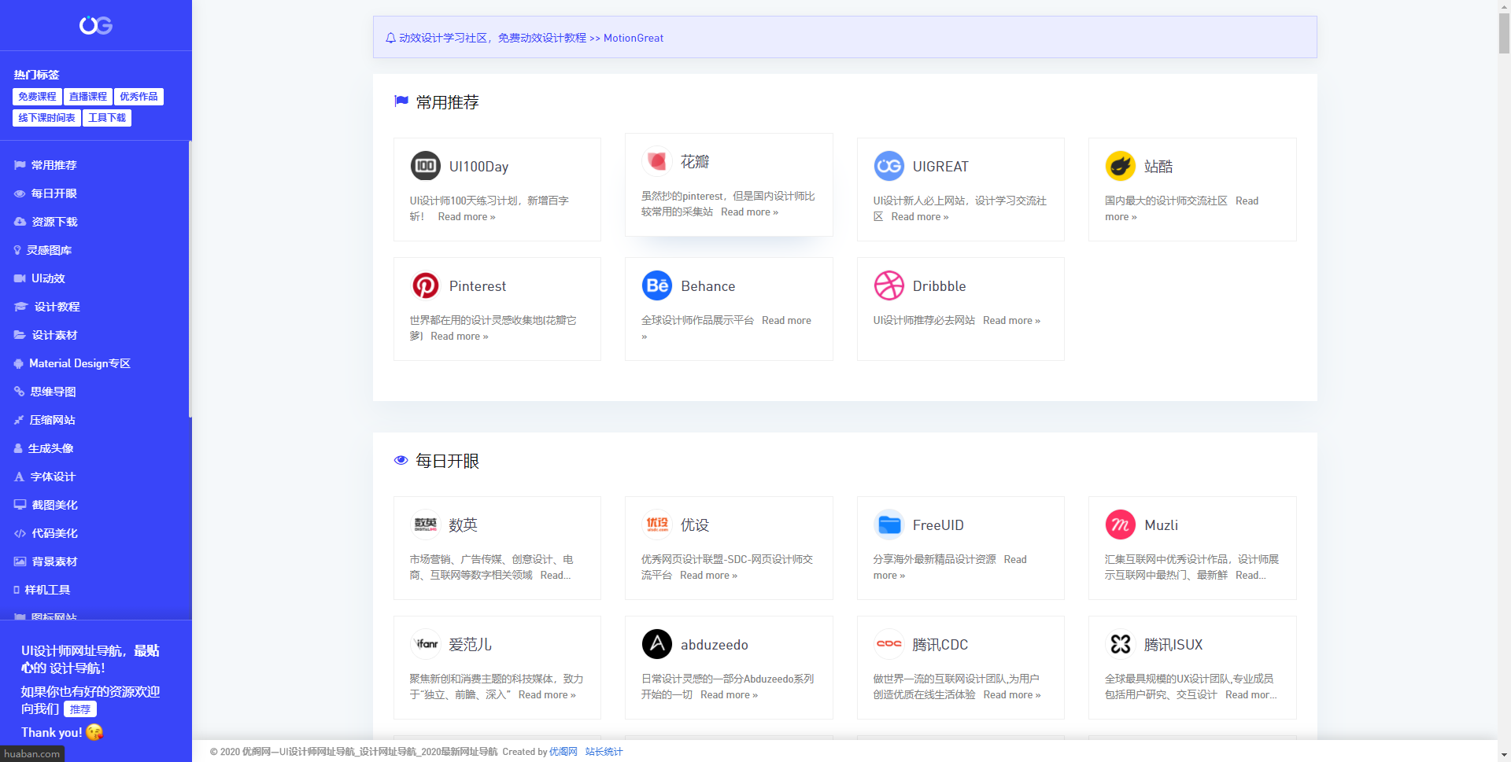This screenshot has height=762, width=1511.
Task: Read more about UIGREAT community
Action: tap(920, 216)
